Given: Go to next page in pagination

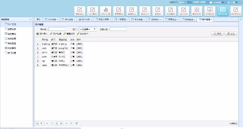Looking at the screenshot, I should 66,123.
